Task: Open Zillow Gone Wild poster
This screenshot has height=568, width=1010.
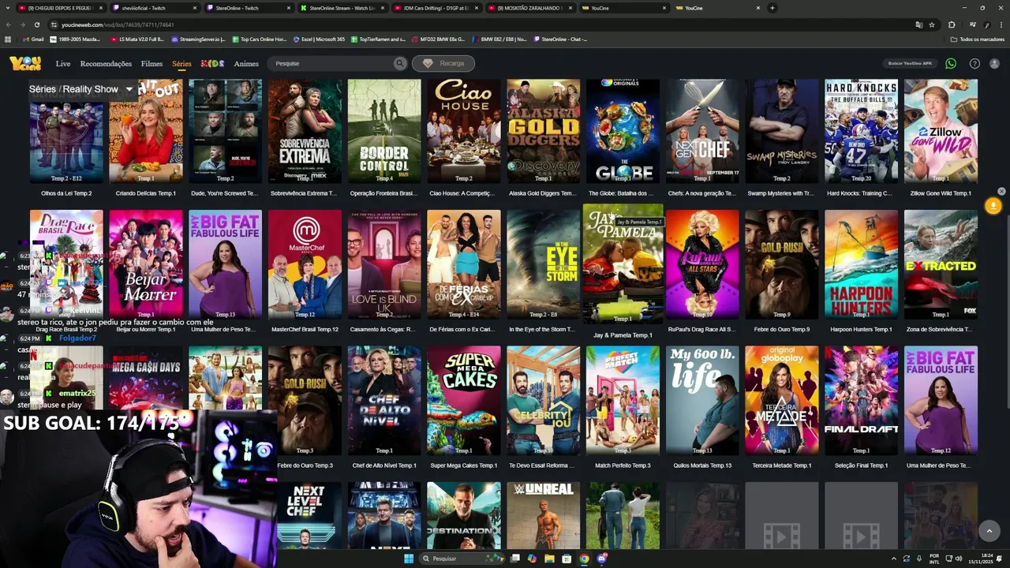Action: tap(941, 131)
